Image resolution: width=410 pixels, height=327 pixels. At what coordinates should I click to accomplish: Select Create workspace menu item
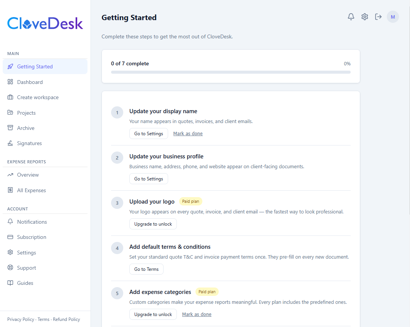(x=45, y=98)
